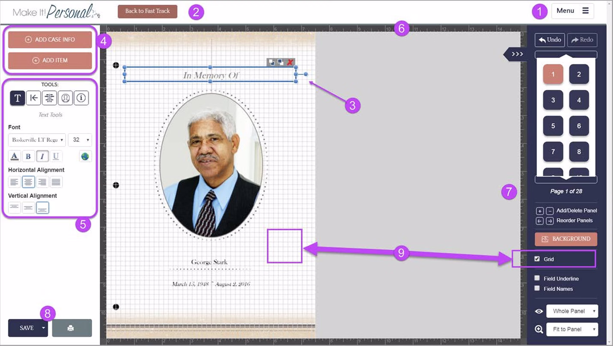Image resolution: width=613 pixels, height=346 pixels.
Task: Click the ADD ITEM button
Action: (50, 60)
